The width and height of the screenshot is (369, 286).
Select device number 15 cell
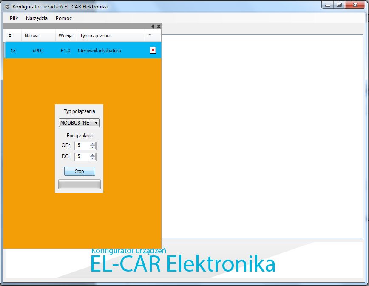13,51
